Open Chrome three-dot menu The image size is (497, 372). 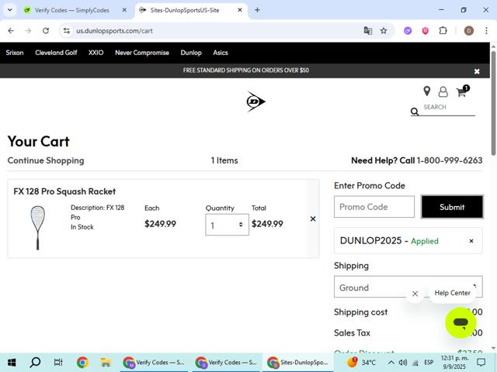click(486, 31)
